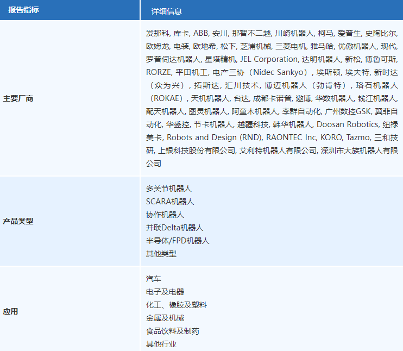Click the SCARA机器人 entry
Screen dimensions: 403x351
click(x=170, y=202)
